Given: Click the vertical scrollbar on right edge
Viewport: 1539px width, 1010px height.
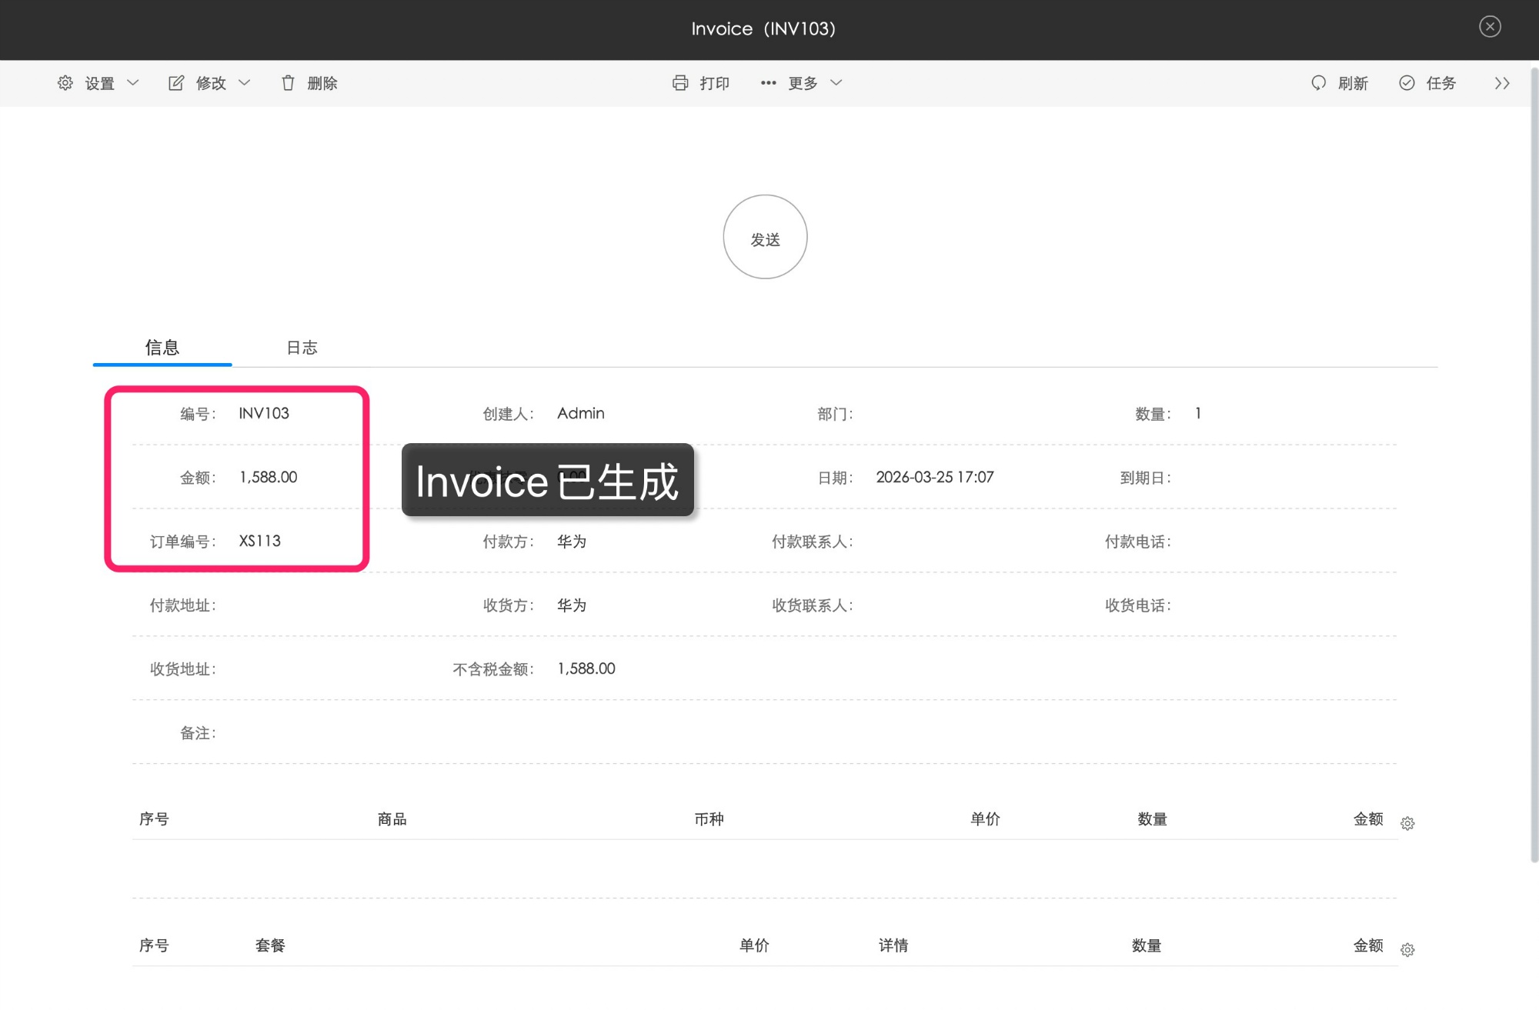Looking at the screenshot, I should coord(1533,462).
